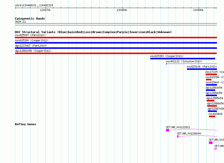Select the SET NM_003 magenta exon block
This screenshot has height=163, width=224.
pyautogui.click(x=211, y=143)
